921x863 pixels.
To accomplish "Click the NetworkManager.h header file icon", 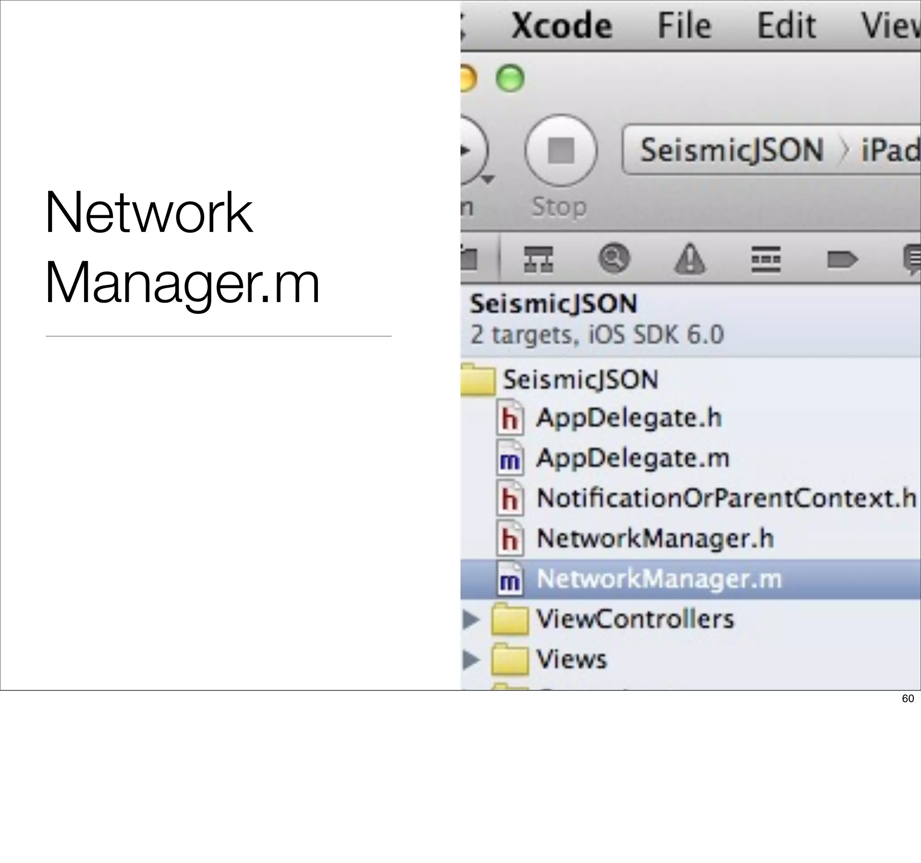I will click(510, 538).
